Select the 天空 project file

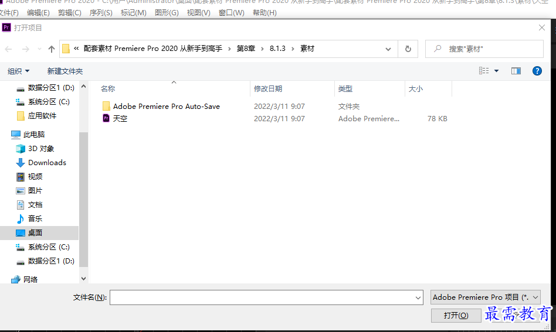[x=120, y=118]
